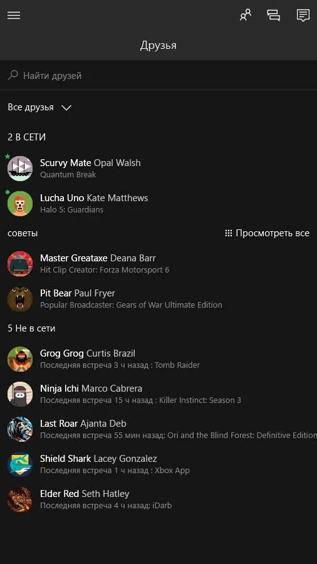Click the Найти друзей search field
Image resolution: width=317 pixels, height=564 pixels.
point(158,75)
